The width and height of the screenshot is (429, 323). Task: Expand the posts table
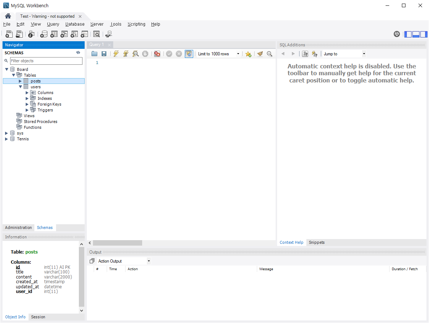[x=20, y=81]
